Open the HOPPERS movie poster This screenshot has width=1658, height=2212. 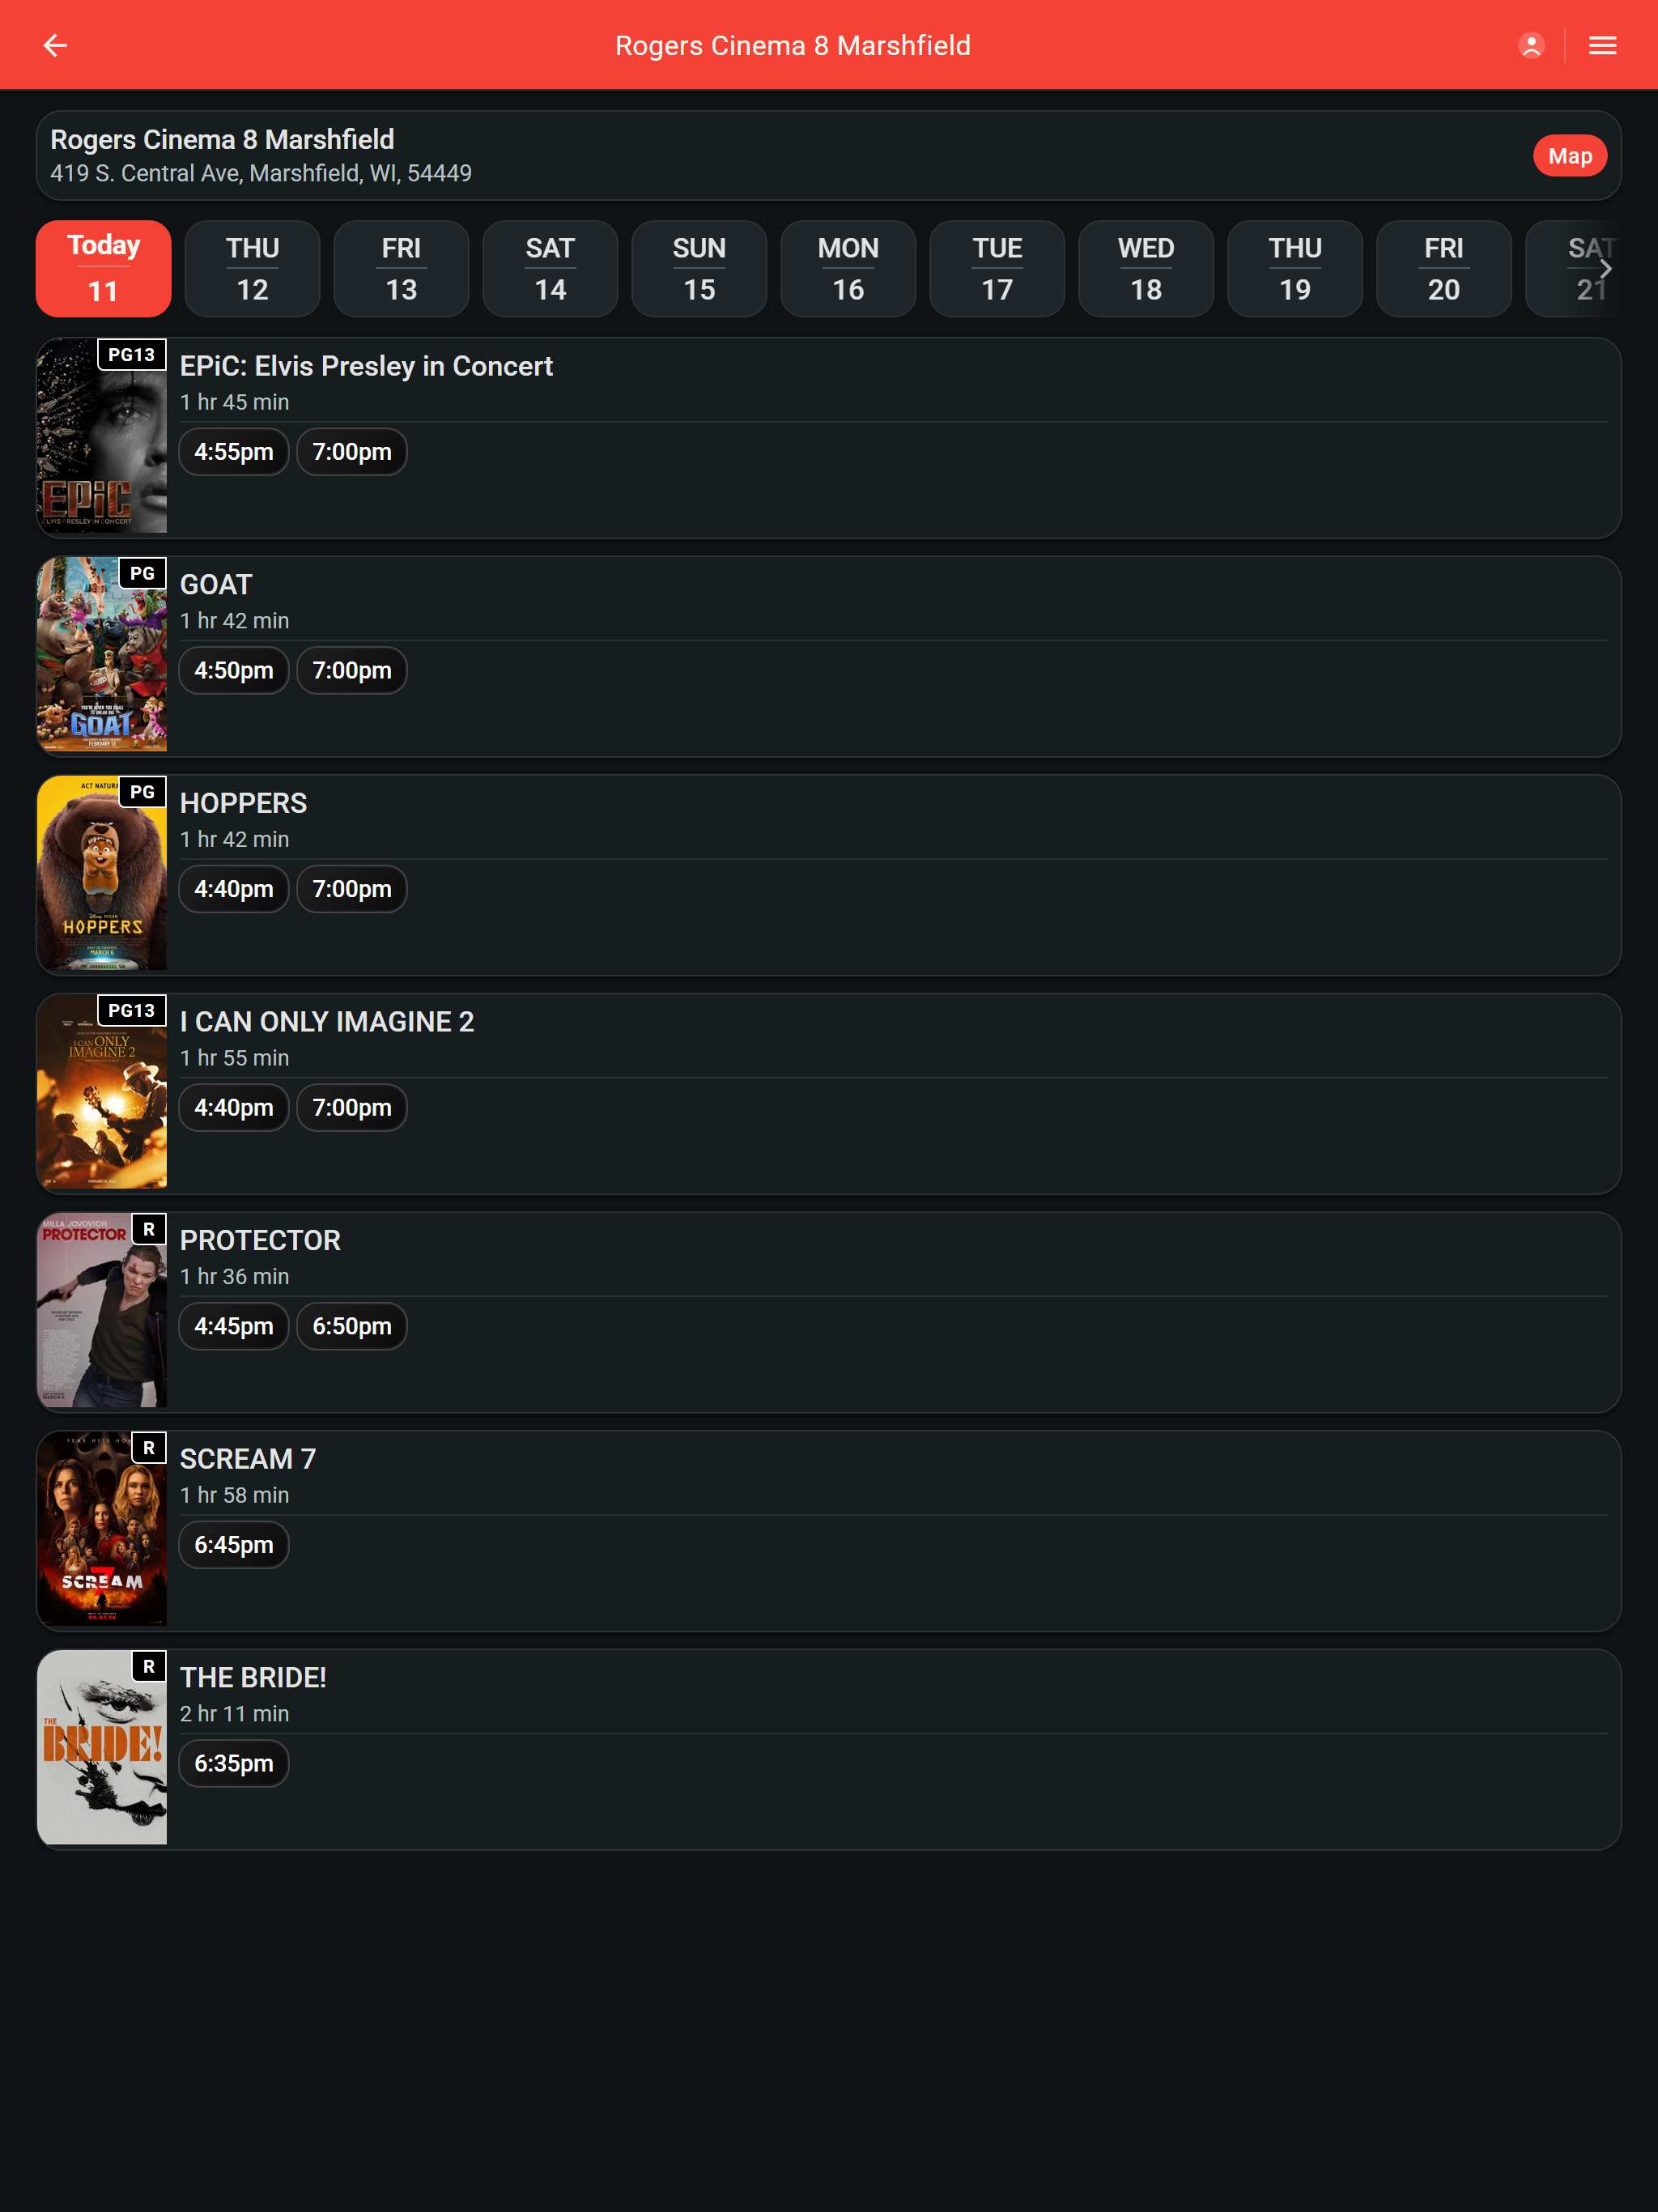pyautogui.click(x=102, y=873)
